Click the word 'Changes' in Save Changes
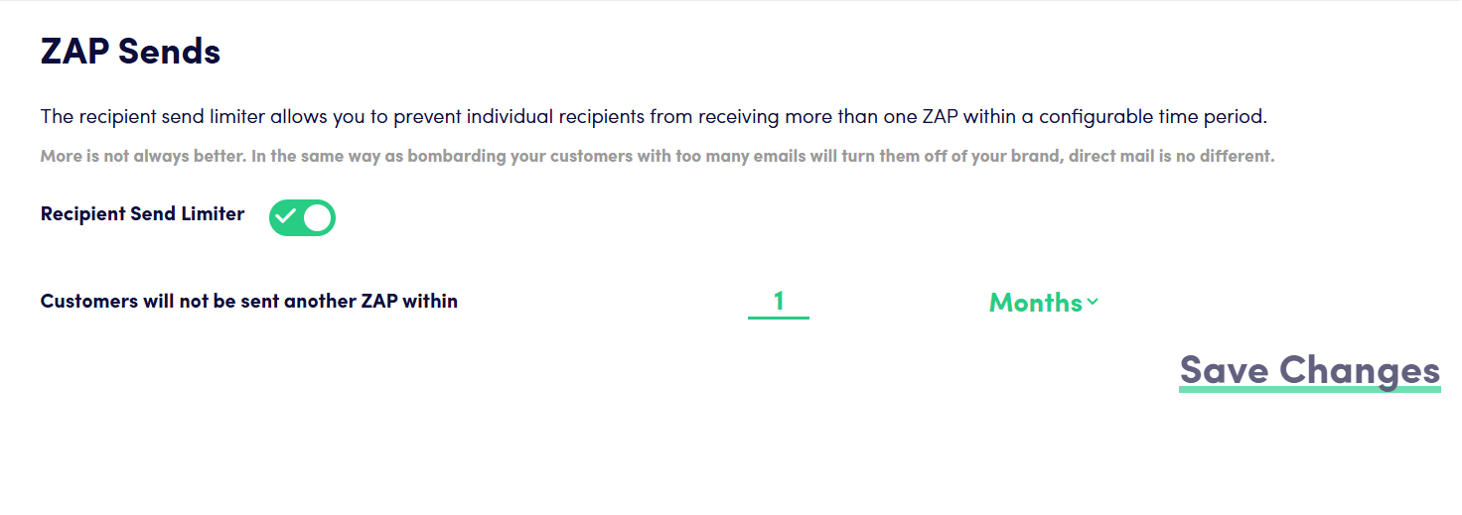1462x515 pixels. (1360, 369)
